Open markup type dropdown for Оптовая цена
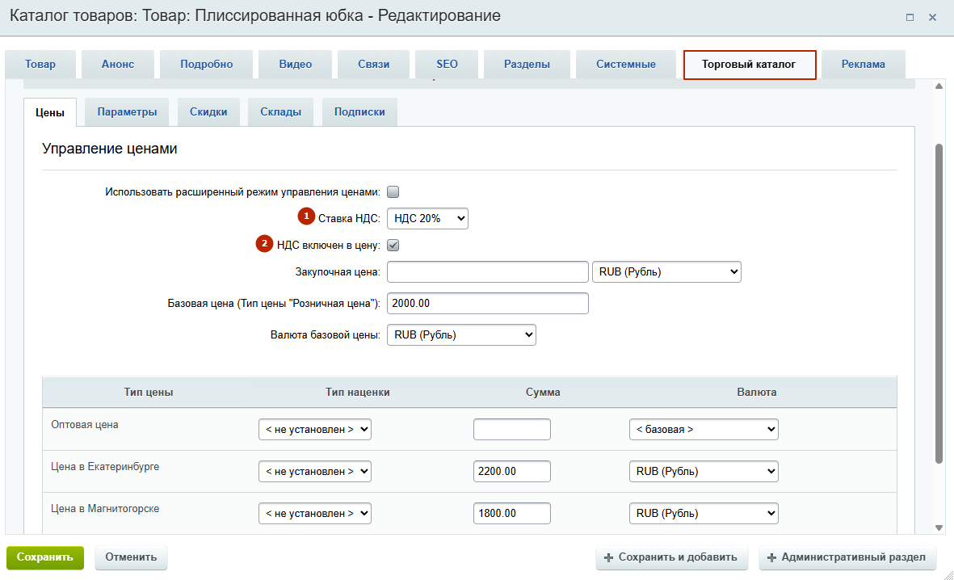Screen dimensions: 954x580 click(314, 430)
